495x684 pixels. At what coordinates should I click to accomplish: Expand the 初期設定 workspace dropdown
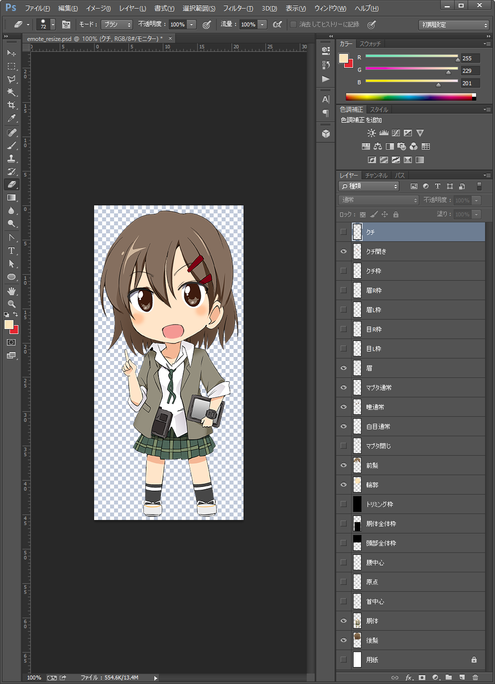click(x=454, y=25)
